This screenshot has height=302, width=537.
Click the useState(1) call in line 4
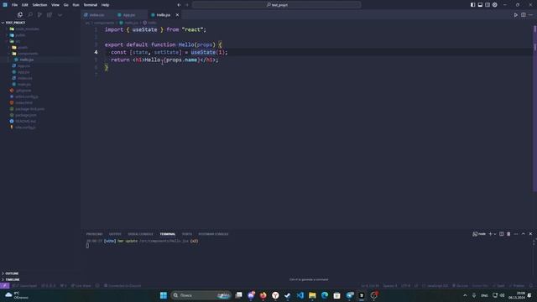[x=207, y=52]
